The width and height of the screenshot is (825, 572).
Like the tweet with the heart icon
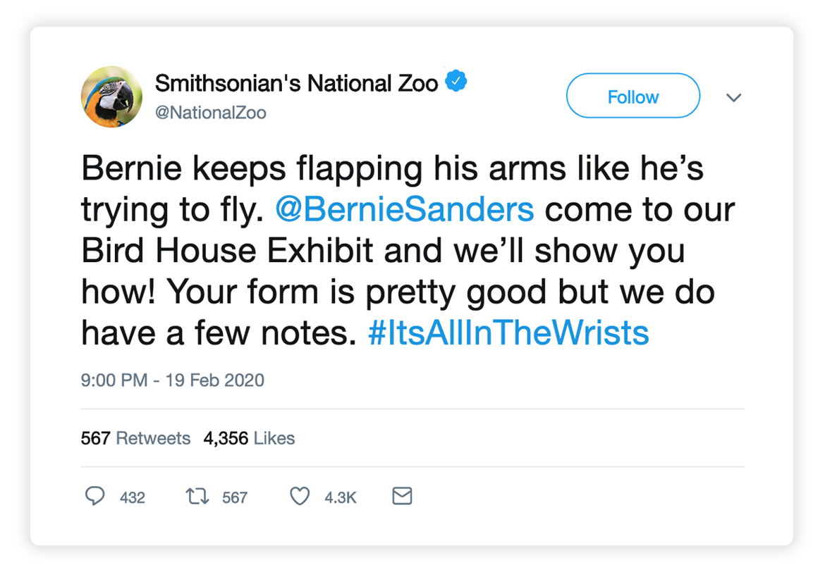tap(300, 497)
